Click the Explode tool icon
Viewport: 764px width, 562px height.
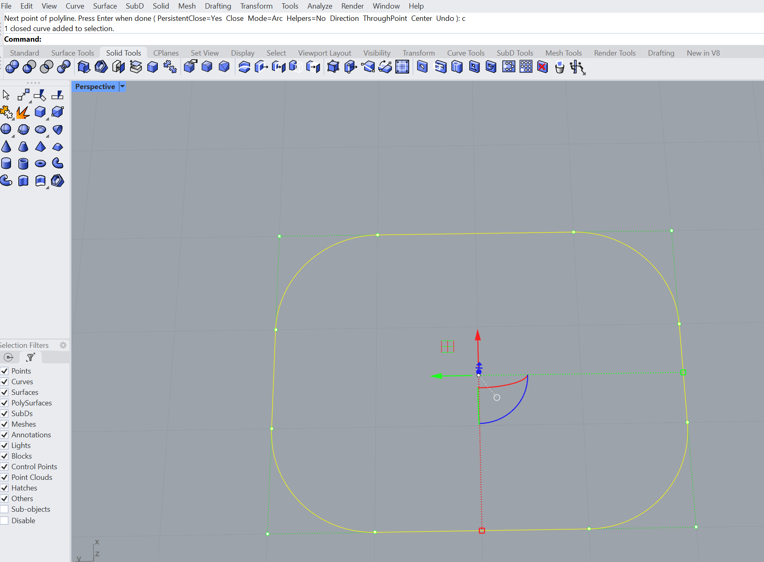click(23, 112)
